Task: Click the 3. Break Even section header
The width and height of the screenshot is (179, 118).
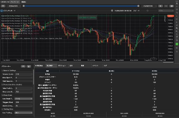Action: coord(7,95)
